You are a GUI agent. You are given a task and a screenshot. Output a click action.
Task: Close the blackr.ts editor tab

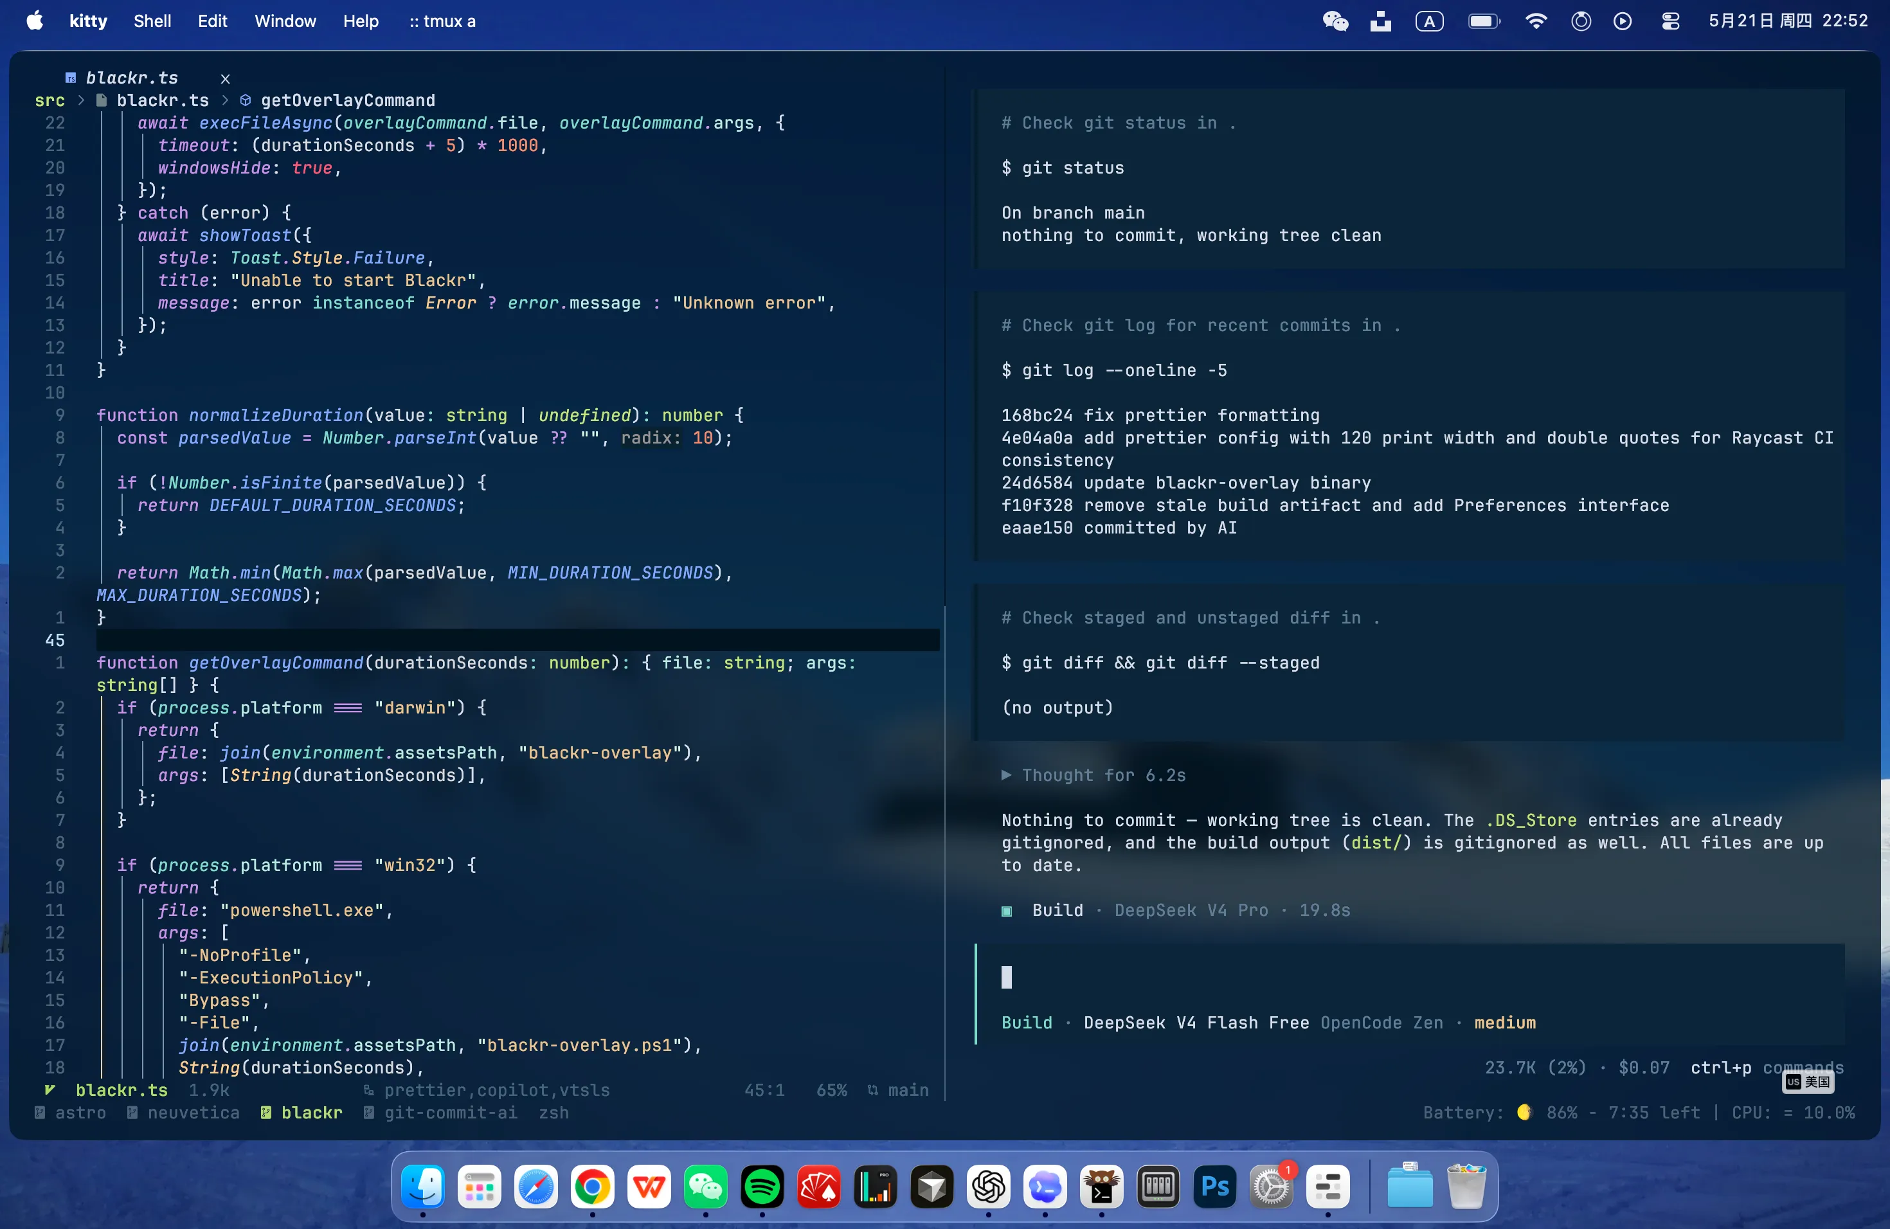click(226, 78)
